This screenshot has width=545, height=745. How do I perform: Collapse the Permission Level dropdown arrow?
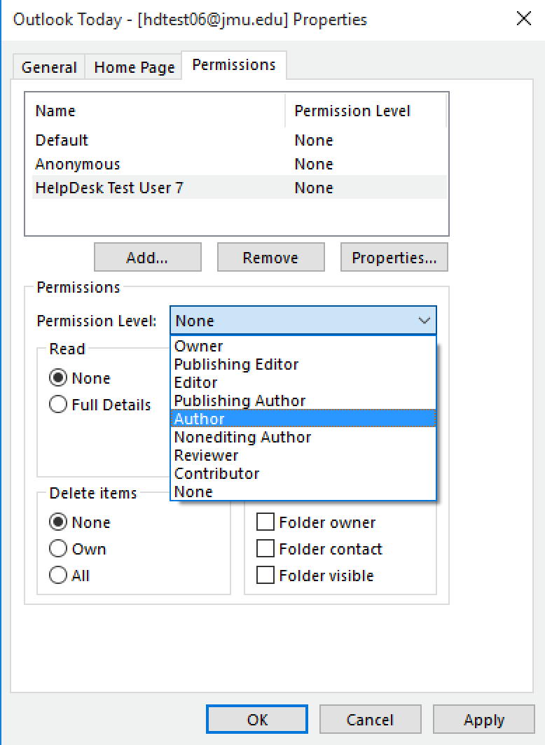pyautogui.click(x=424, y=321)
